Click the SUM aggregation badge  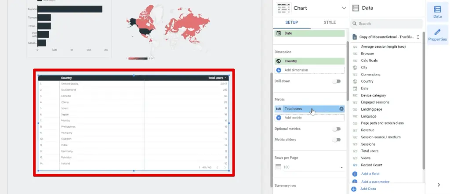point(278,109)
